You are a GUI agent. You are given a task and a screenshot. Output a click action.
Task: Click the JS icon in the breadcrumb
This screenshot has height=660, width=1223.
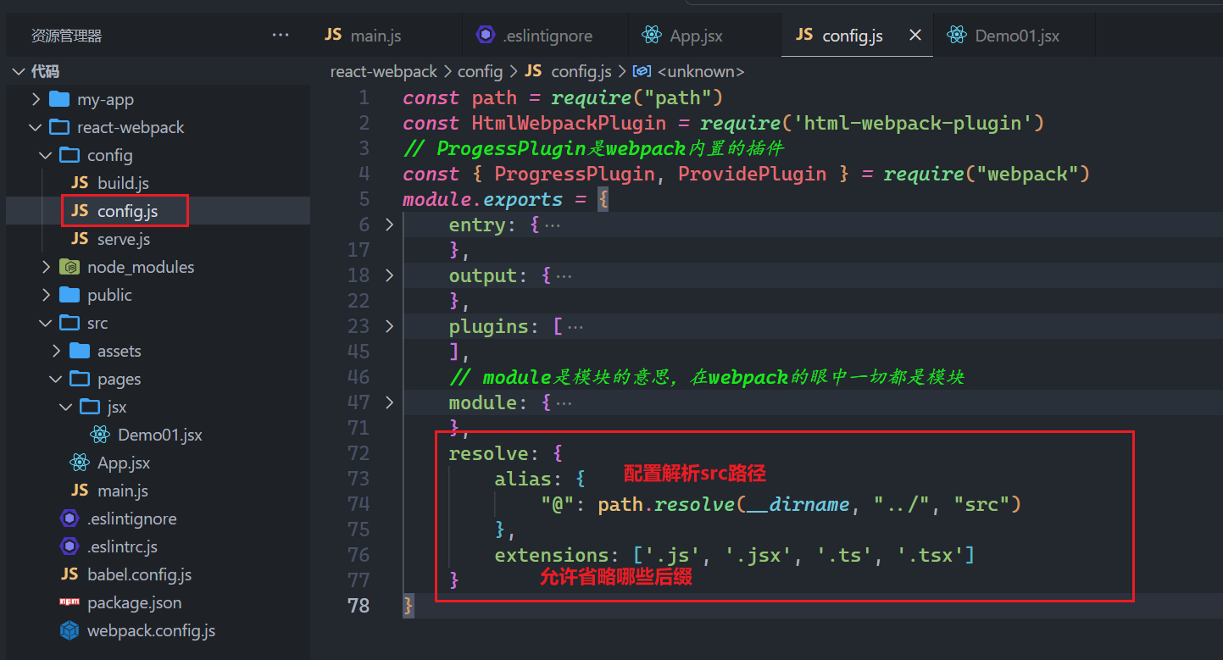tap(533, 71)
